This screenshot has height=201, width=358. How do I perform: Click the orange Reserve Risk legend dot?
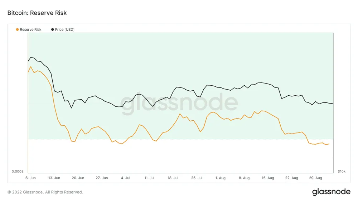click(17, 29)
